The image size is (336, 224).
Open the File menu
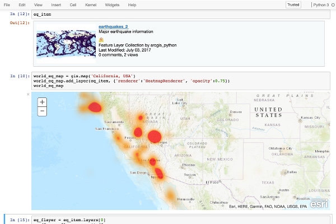pos(7,5)
